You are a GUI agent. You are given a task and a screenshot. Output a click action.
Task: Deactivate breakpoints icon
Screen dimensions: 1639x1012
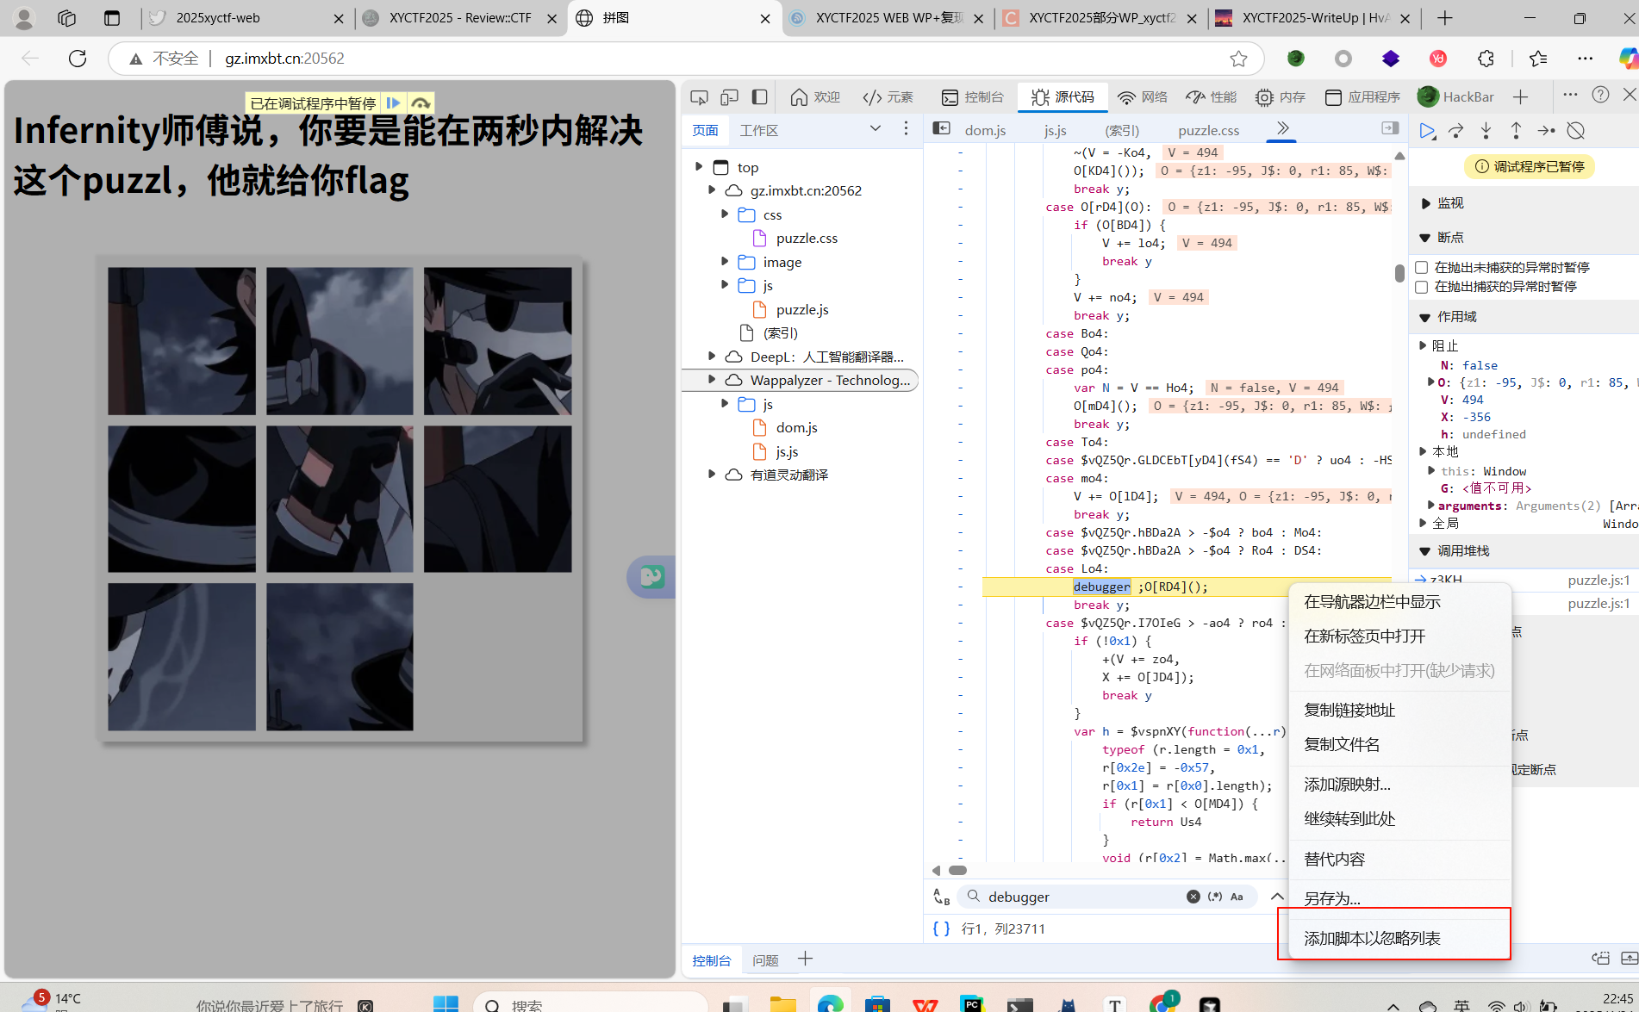coord(1576,131)
